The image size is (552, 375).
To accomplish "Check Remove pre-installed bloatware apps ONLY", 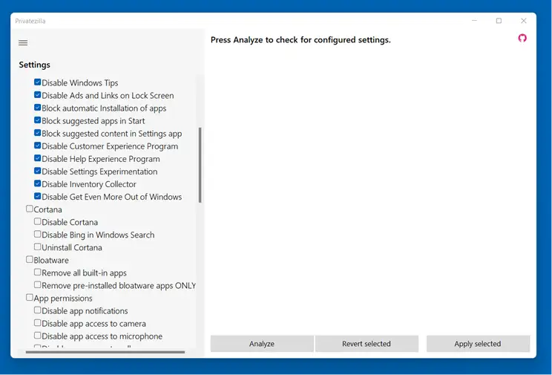I will [x=38, y=284].
